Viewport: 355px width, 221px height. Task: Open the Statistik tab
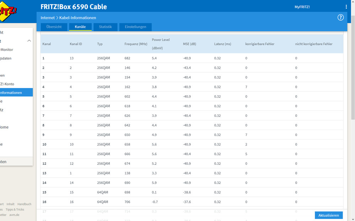[105, 27]
